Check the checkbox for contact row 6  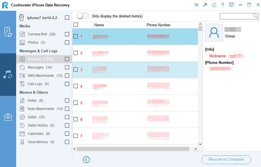[x=75, y=119]
